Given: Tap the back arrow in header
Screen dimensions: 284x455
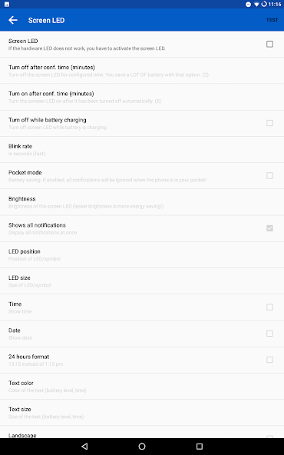Looking at the screenshot, I should pyautogui.click(x=13, y=20).
